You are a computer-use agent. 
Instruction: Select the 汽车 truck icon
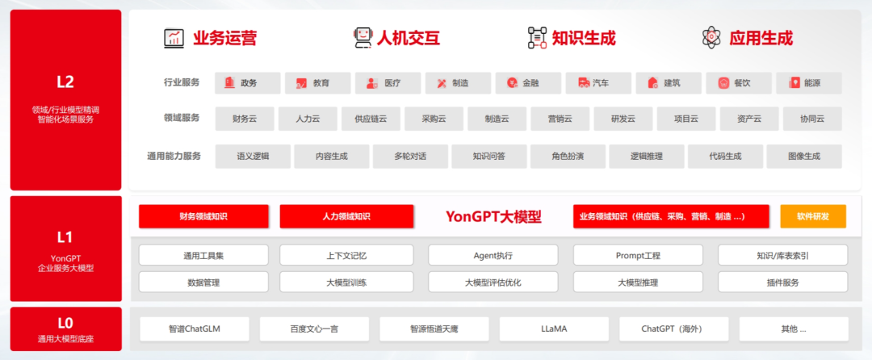point(582,83)
